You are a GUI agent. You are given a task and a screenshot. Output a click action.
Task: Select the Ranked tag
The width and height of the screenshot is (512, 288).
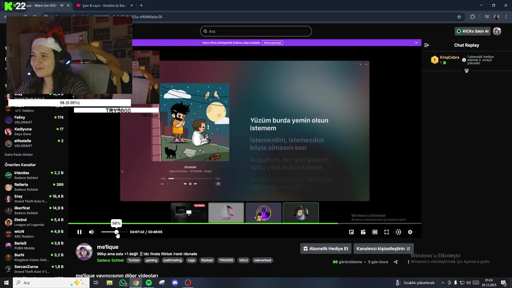(207, 260)
